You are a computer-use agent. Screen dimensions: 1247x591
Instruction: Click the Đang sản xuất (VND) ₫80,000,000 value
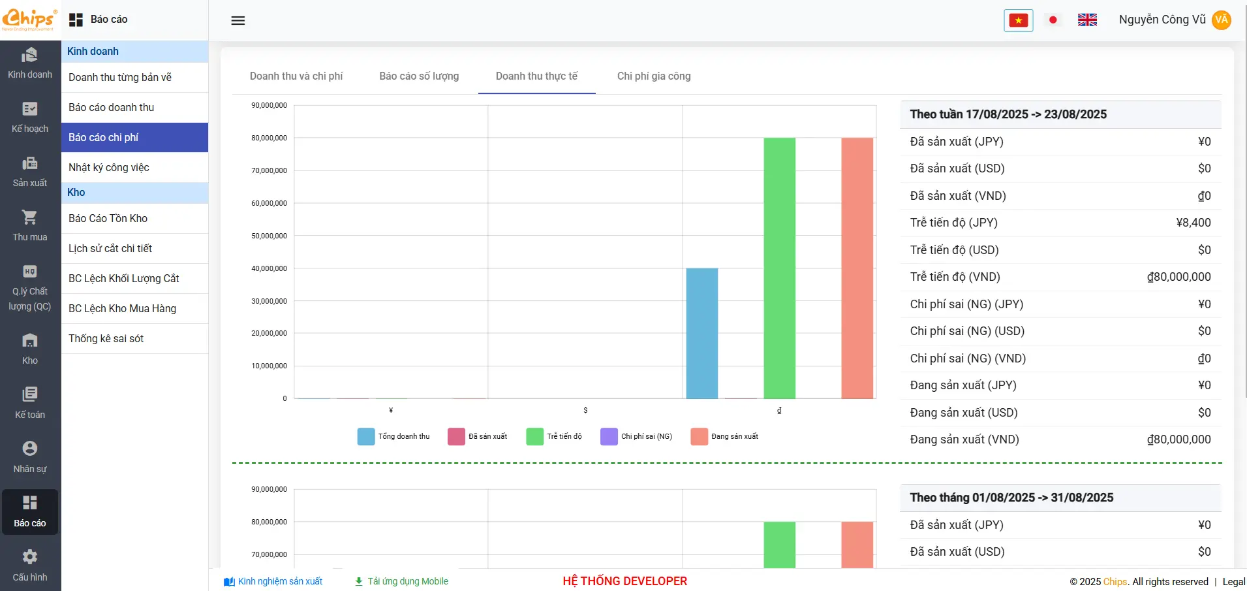(x=1178, y=439)
